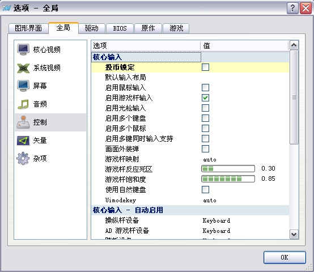
Task: Open the 游戏杆映射 auto value dropdown
Action: [x=245, y=160]
